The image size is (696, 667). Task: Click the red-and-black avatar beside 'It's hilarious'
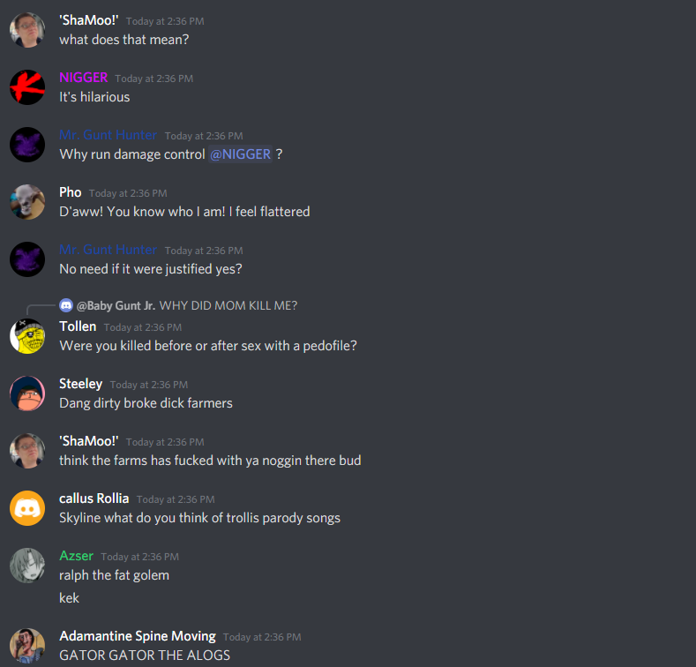[27, 87]
